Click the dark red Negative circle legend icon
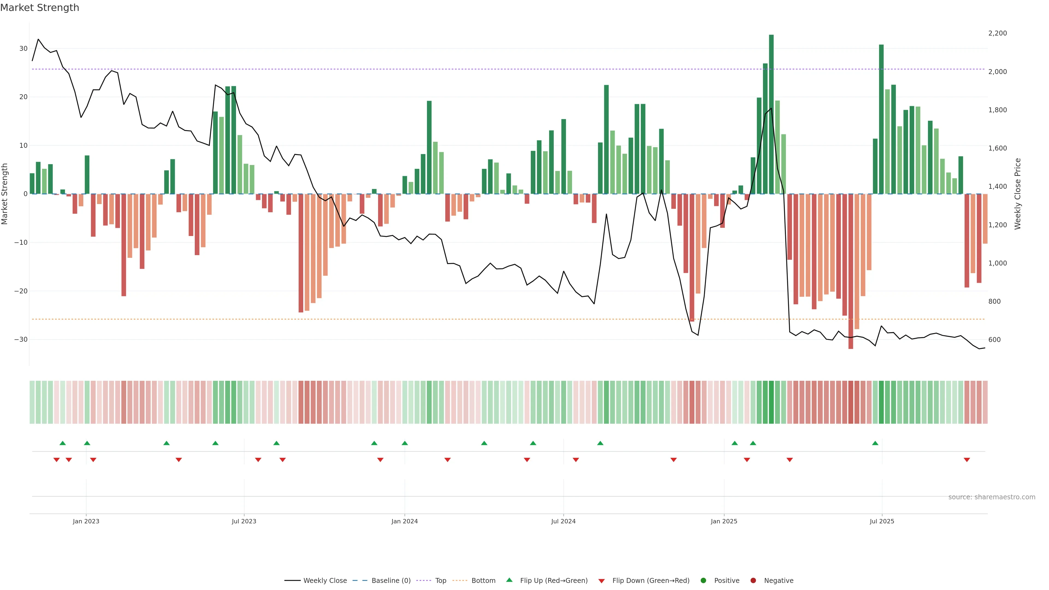The width and height of the screenshot is (1049, 590). pos(753,581)
